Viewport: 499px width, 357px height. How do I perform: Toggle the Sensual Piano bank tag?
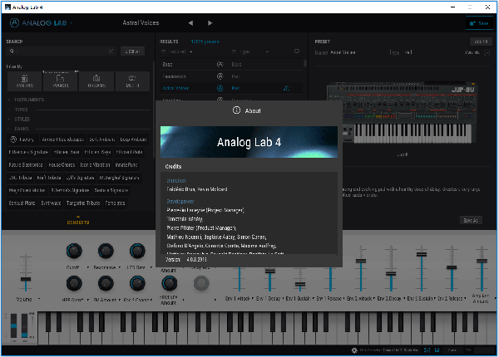pyautogui.click(x=22, y=203)
